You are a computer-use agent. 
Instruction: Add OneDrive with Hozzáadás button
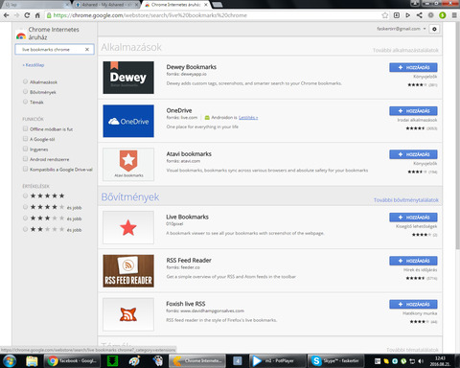[x=413, y=111]
